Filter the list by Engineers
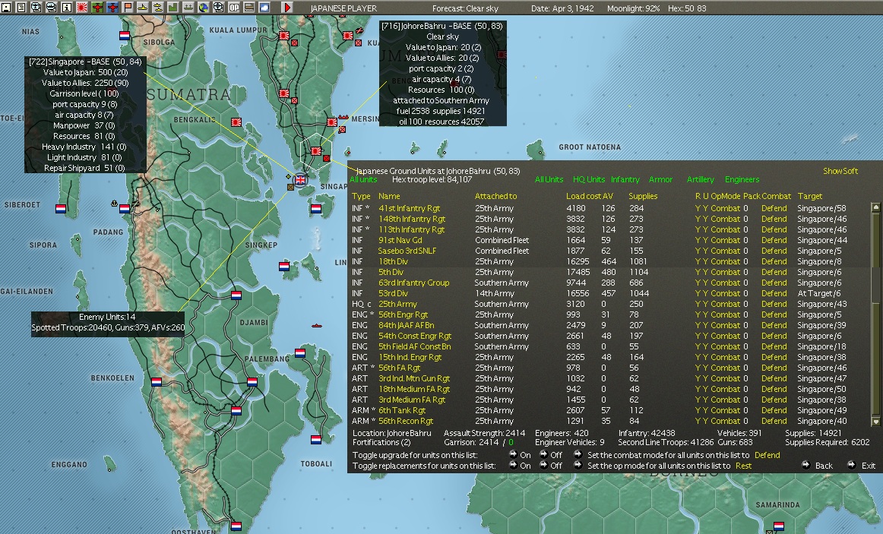The height and width of the screenshot is (534, 883). pyautogui.click(x=742, y=179)
